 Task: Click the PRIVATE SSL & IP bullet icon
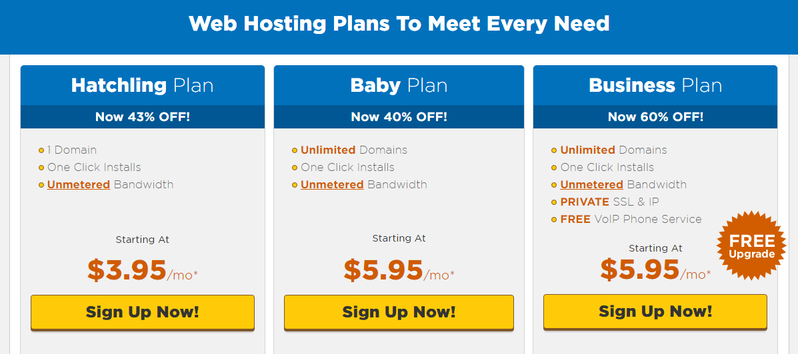pyautogui.click(x=554, y=202)
